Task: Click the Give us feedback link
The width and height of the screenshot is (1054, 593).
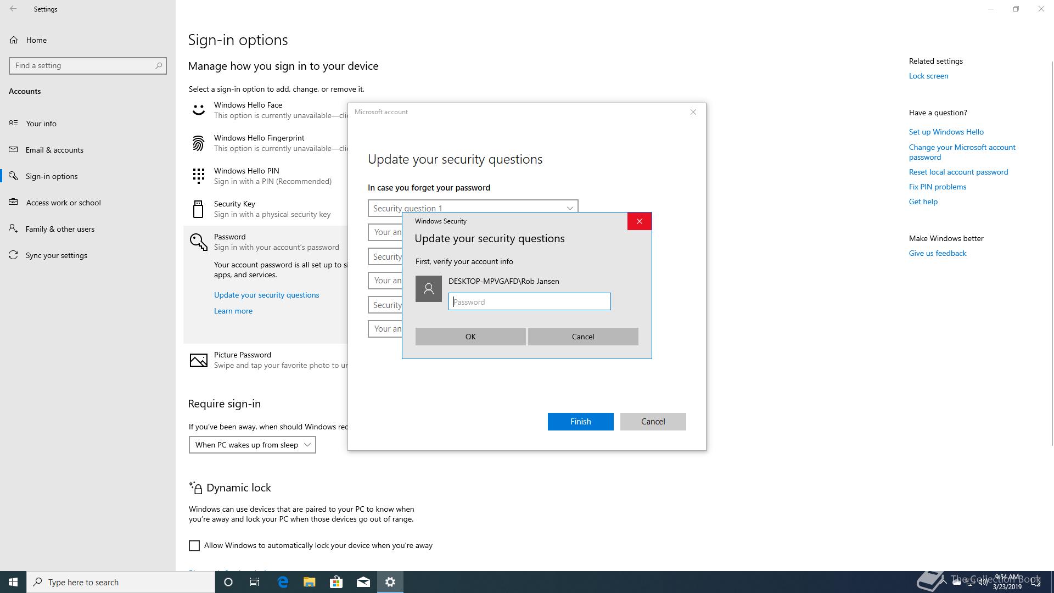Action: [x=938, y=253]
